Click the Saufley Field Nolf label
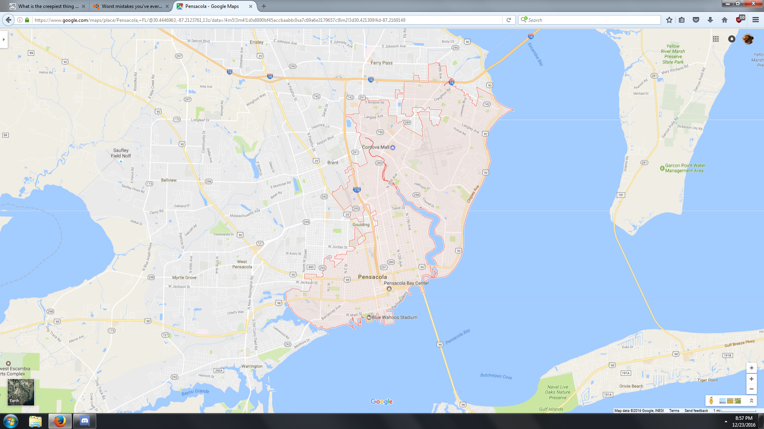764x429 pixels. 121,153
